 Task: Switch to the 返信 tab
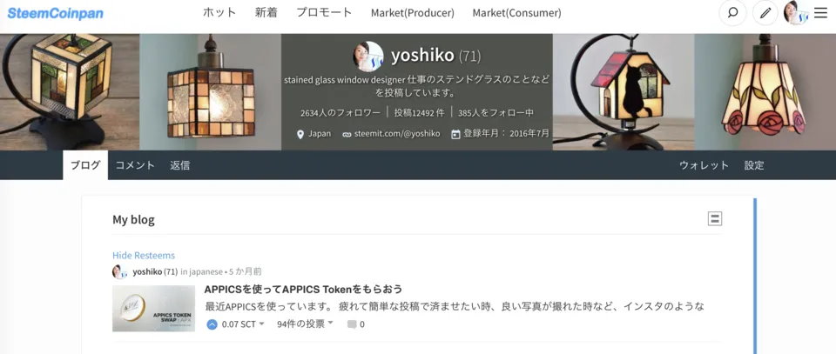(x=180, y=165)
